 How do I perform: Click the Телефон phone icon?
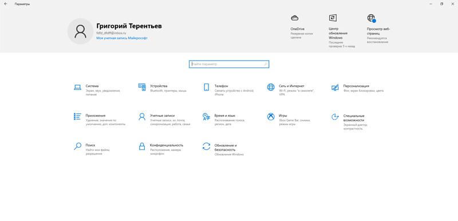point(206,87)
